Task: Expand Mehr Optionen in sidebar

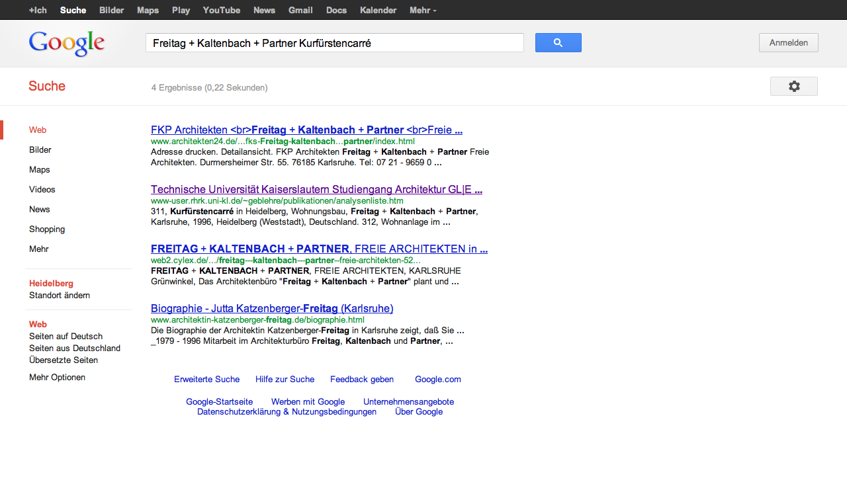Action: pos(57,378)
